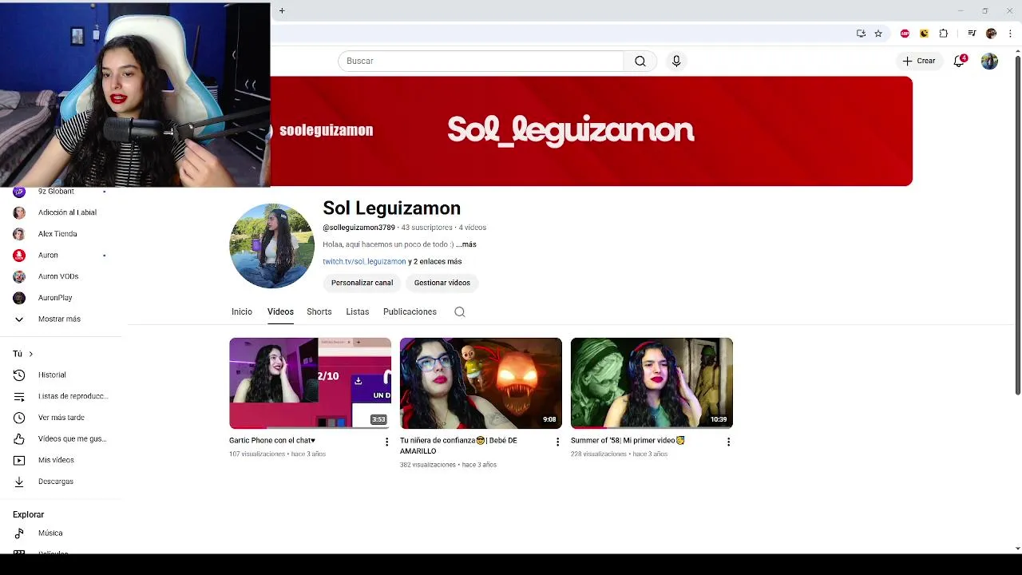Screen dimensions: 1022x575
Task: Click the Descargas download arrow icon
Action: (19, 482)
